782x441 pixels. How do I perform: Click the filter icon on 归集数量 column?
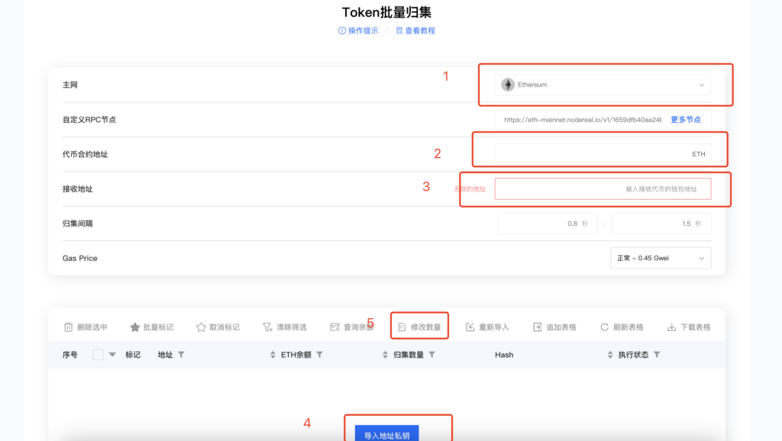point(432,355)
